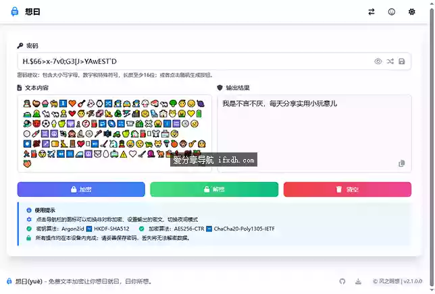Click the page vertical scrollbar
435x294 pixels.
coord(432,147)
